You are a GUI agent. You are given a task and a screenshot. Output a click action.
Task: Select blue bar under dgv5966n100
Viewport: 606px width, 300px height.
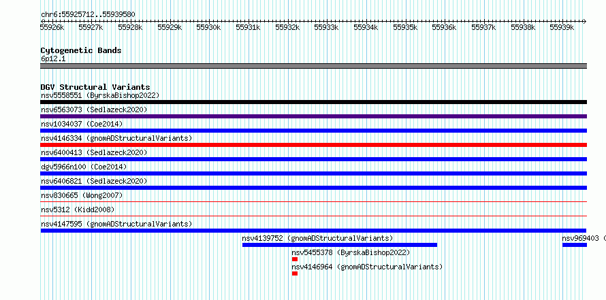point(313,173)
